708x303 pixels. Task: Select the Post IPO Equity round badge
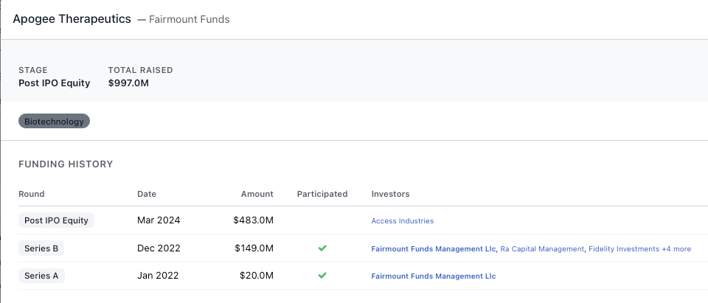click(x=57, y=220)
